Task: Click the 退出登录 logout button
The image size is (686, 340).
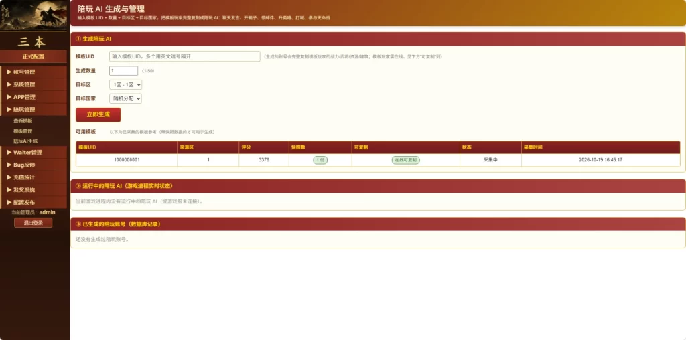Action: (x=33, y=223)
